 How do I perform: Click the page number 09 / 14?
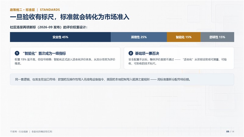point(230,132)
